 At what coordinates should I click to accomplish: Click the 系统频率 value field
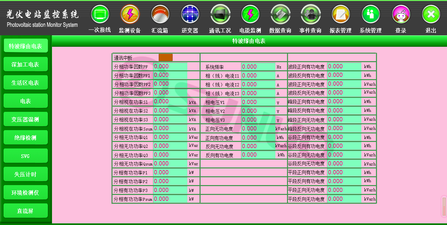coord(258,67)
